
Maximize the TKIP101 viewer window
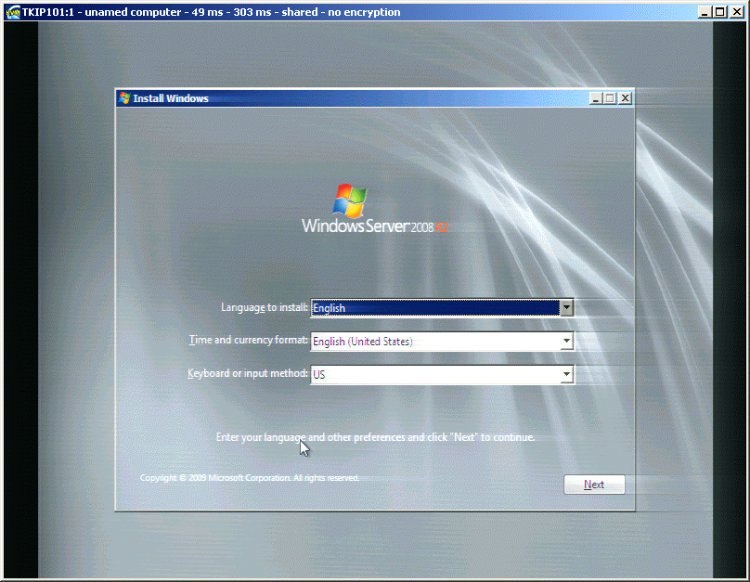point(720,12)
